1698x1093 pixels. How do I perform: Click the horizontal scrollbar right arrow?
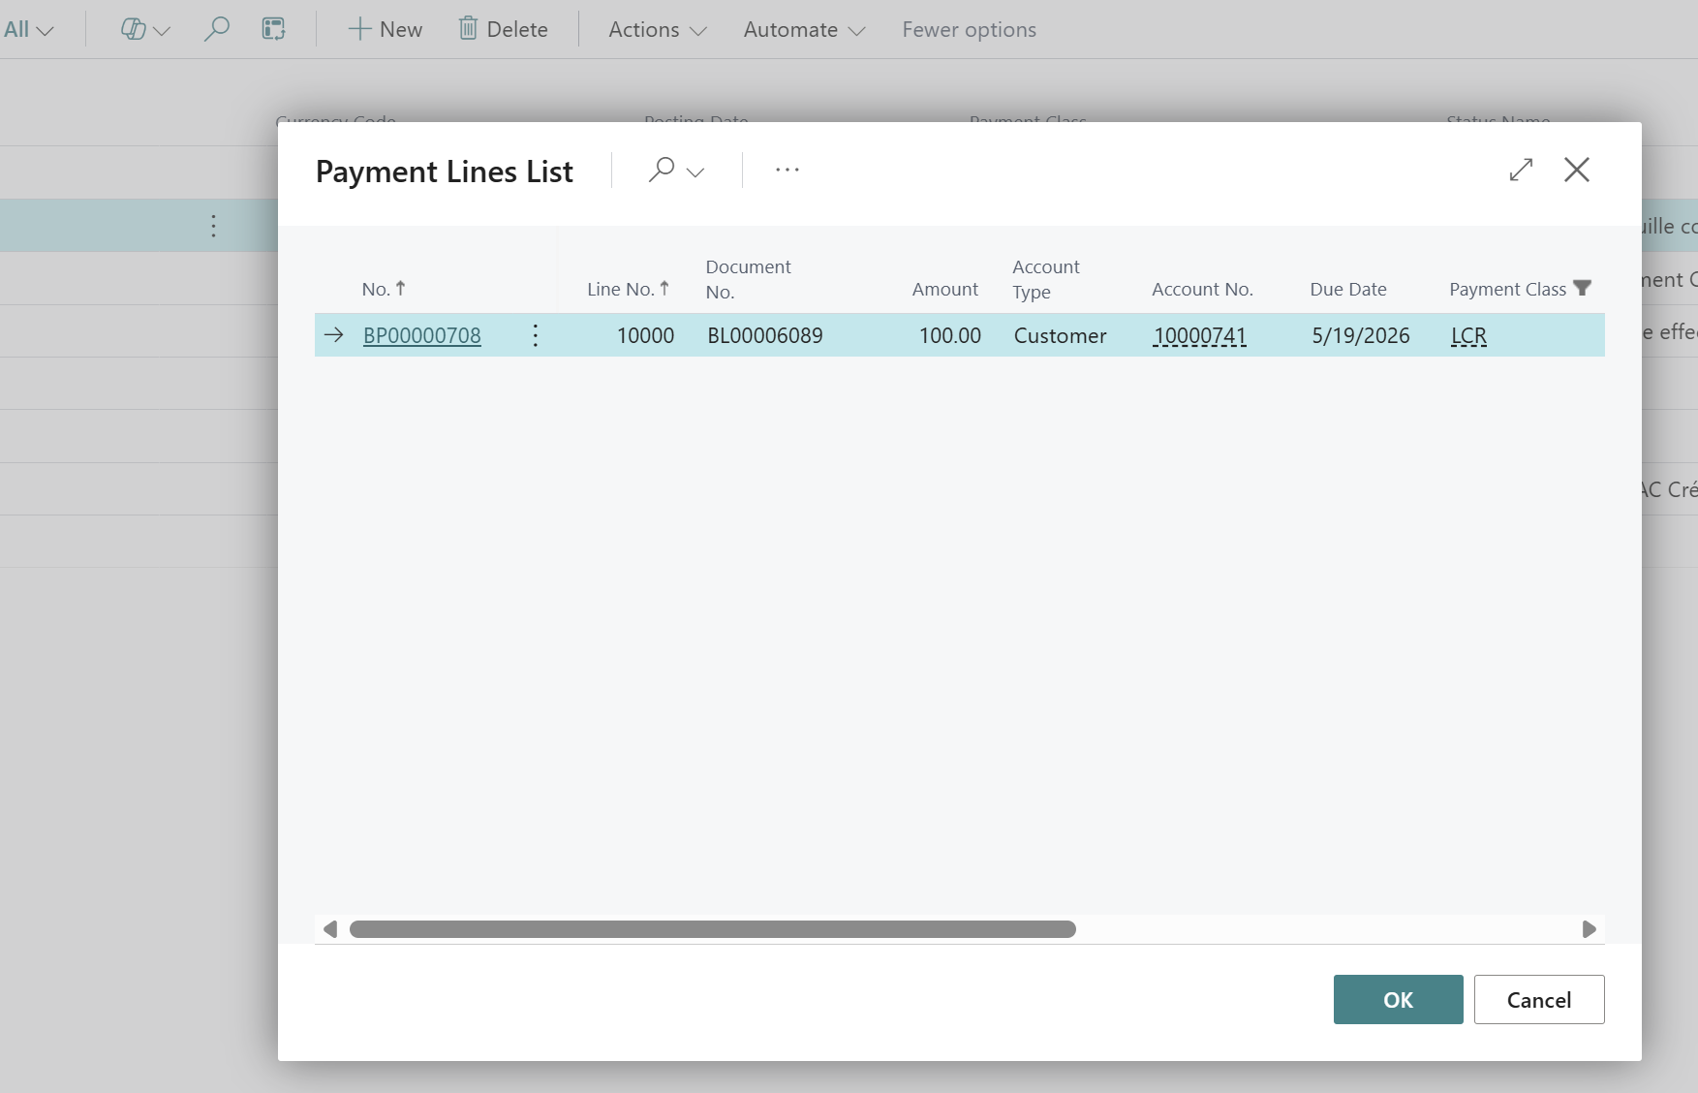click(x=1589, y=929)
